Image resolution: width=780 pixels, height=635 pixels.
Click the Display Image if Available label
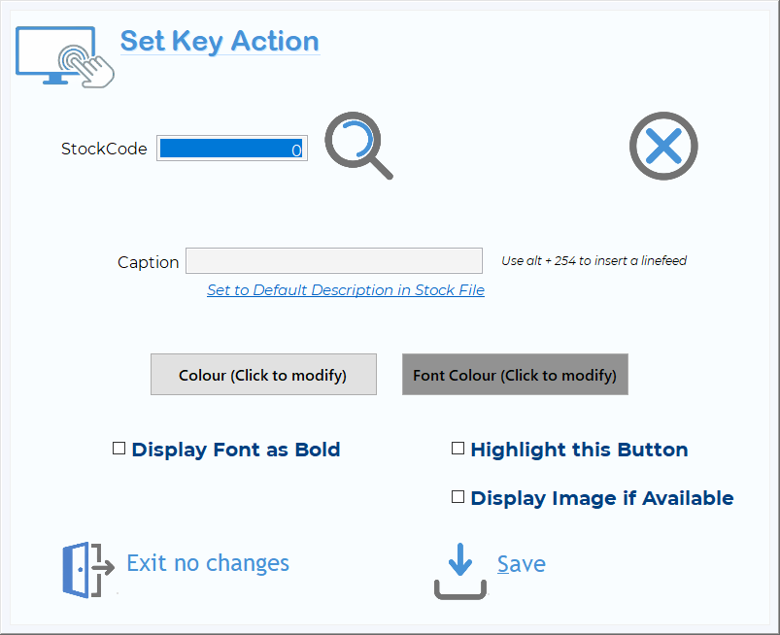[x=602, y=498]
